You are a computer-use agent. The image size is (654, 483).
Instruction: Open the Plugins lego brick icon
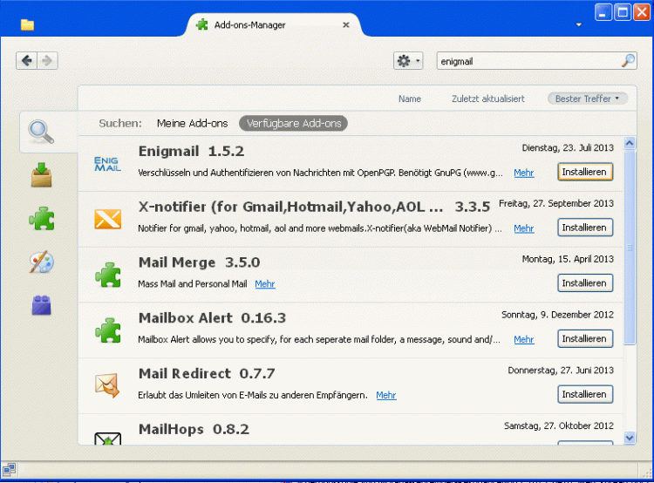[x=41, y=305]
